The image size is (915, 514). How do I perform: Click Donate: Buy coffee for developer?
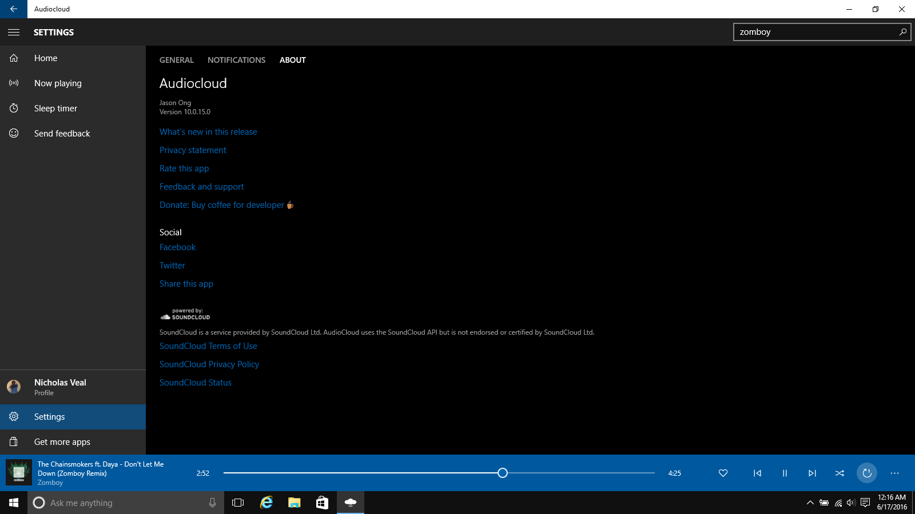coord(226,205)
